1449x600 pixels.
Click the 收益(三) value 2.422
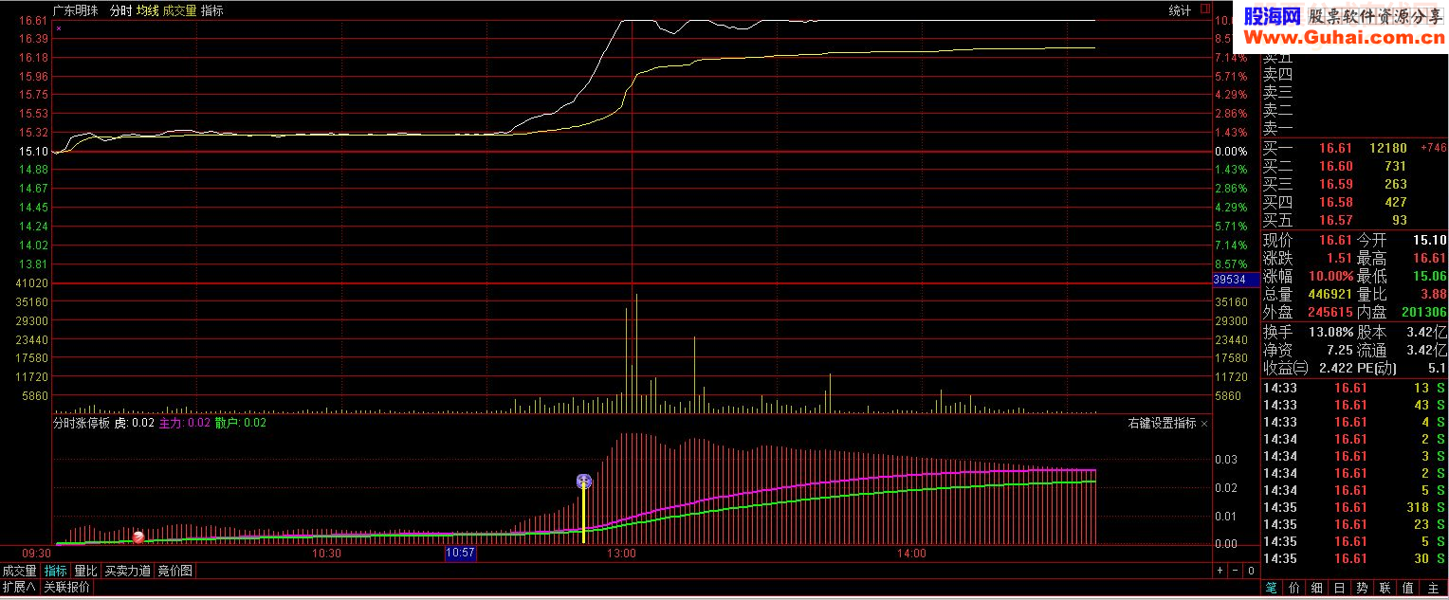pos(1338,368)
